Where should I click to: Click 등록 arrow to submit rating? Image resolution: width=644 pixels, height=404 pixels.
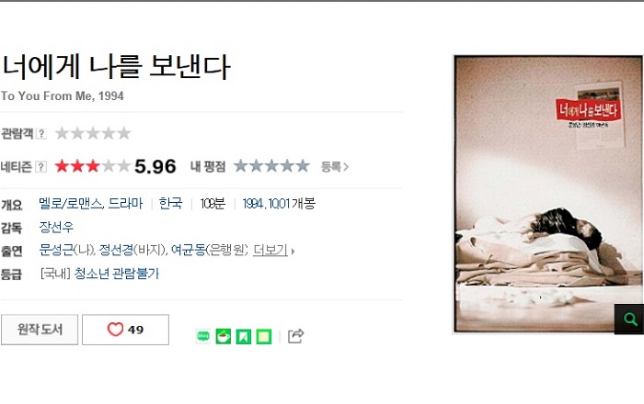(x=335, y=167)
